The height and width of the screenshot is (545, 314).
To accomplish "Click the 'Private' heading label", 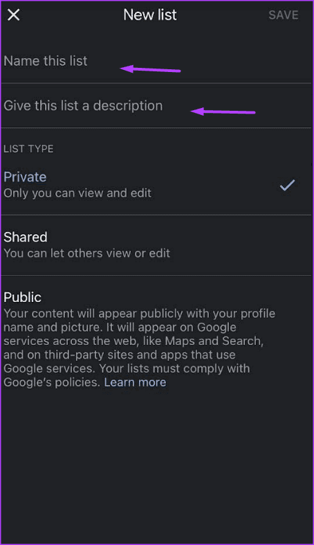I will [25, 177].
